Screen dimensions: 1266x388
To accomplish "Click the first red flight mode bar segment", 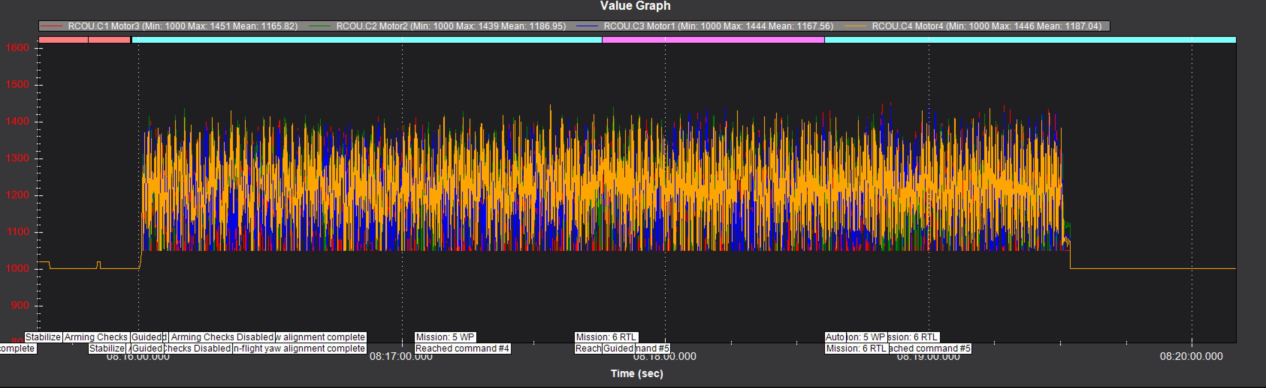I will tap(63, 40).
